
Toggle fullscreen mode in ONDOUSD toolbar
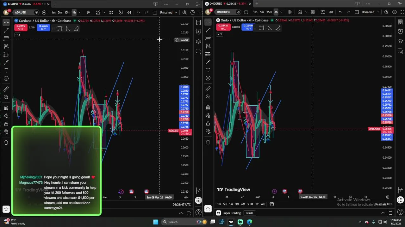(402, 12)
